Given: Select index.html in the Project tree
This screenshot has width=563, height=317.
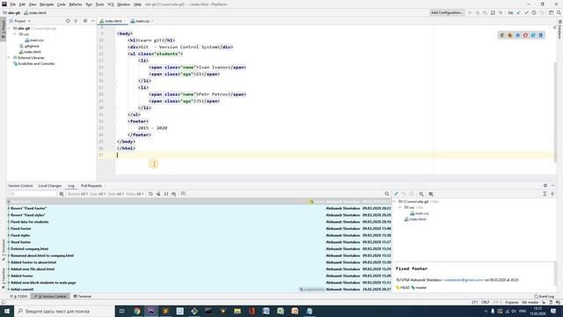Looking at the screenshot, I should pos(30,52).
